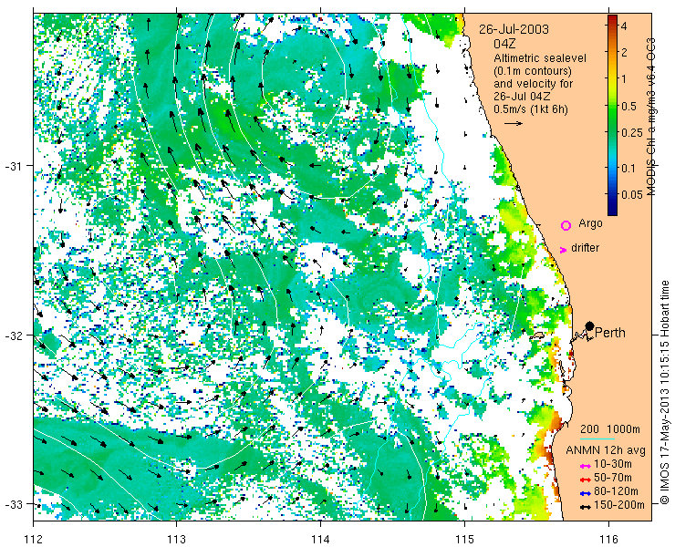Click the latitude axis label '-32'
Screen dimensions: 675x547
14,335
